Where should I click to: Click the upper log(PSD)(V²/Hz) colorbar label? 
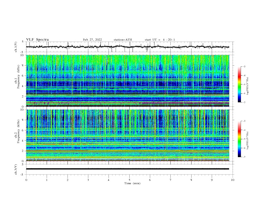[x=248, y=86]
